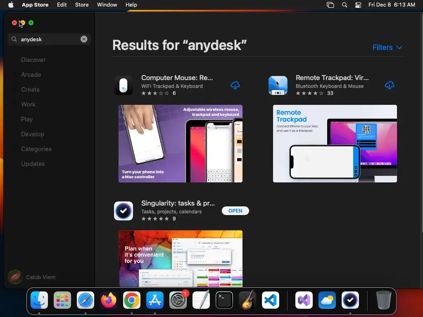Expand the Filters dropdown

tap(387, 47)
